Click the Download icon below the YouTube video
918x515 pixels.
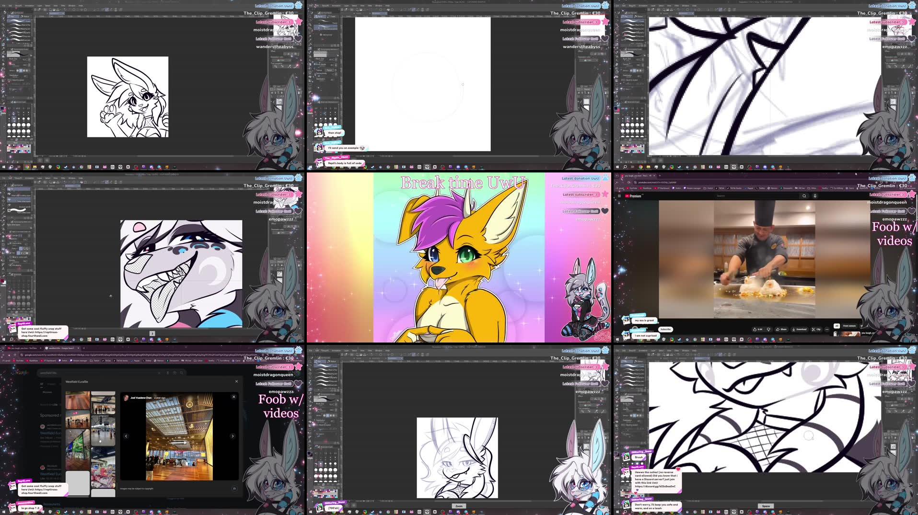tap(800, 330)
